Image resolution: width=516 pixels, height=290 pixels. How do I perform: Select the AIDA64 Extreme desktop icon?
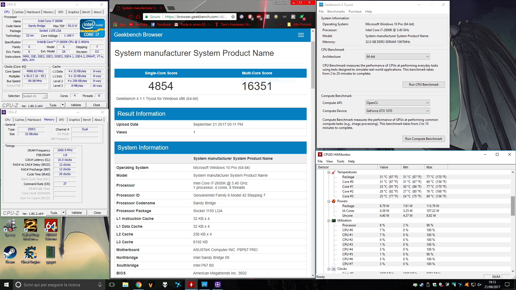click(51, 230)
